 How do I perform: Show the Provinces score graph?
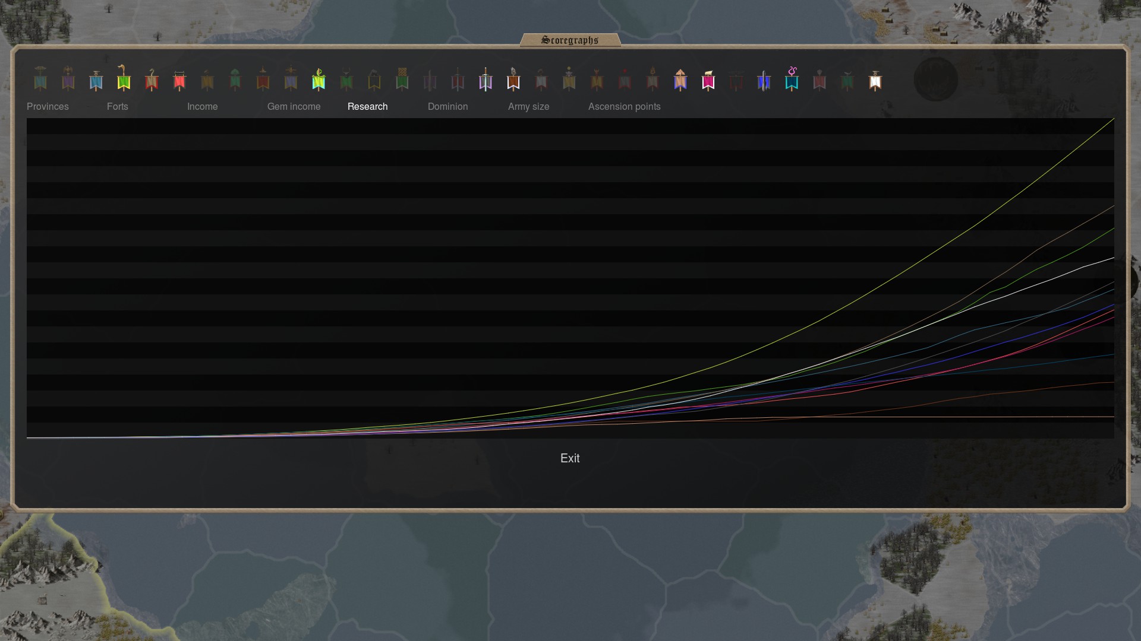(x=48, y=106)
